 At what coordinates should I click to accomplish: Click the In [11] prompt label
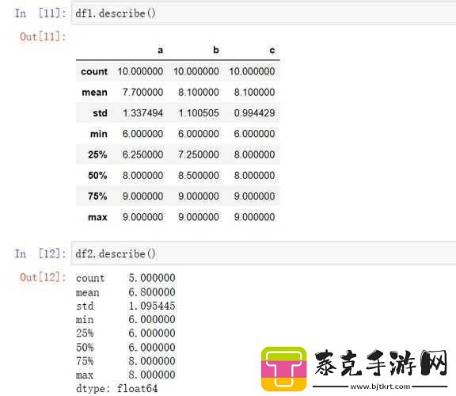pyautogui.click(x=40, y=13)
